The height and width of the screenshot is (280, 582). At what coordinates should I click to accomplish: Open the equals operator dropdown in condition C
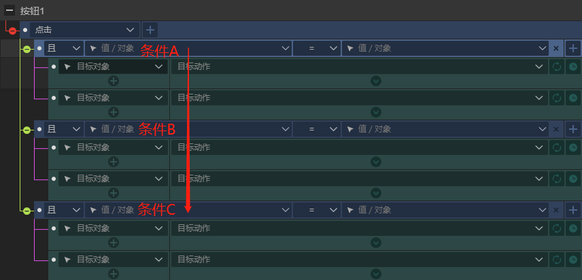(317, 210)
